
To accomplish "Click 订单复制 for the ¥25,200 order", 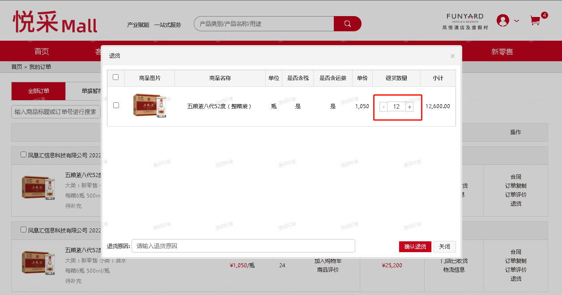I will click(x=516, y=261).
